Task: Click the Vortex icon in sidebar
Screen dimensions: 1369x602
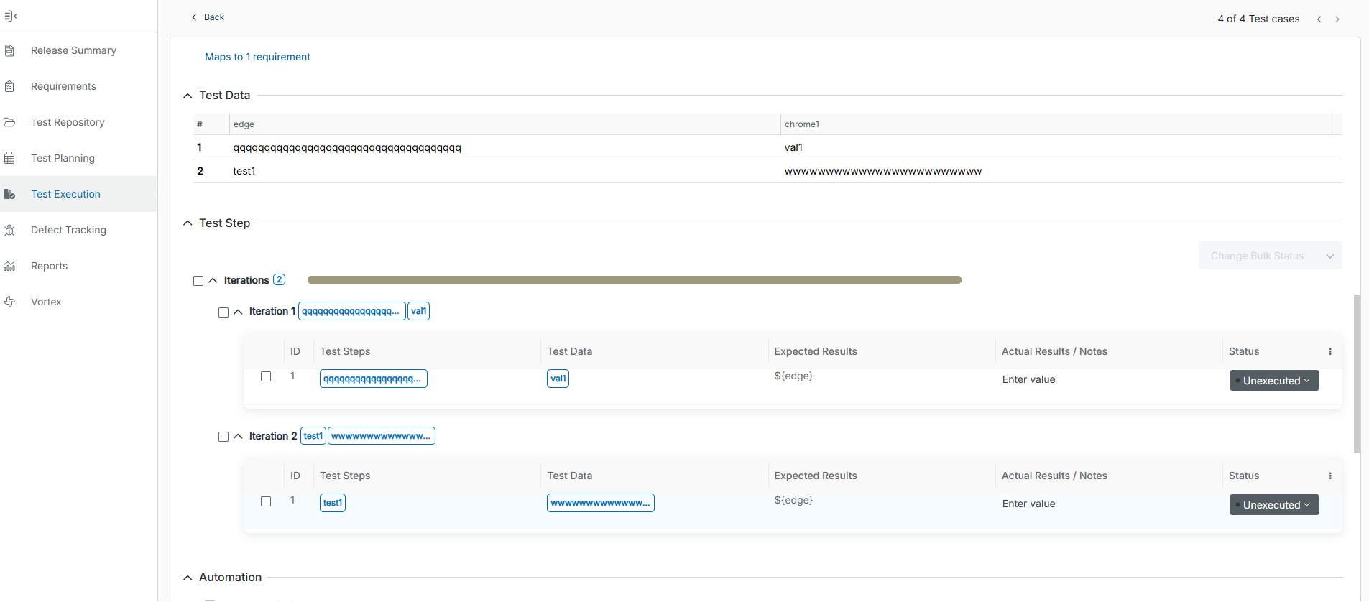Action: (9, 302)
